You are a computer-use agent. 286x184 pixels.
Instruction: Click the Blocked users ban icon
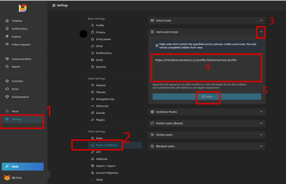152,146
